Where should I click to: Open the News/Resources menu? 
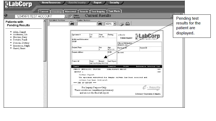(x=51, y=3)
